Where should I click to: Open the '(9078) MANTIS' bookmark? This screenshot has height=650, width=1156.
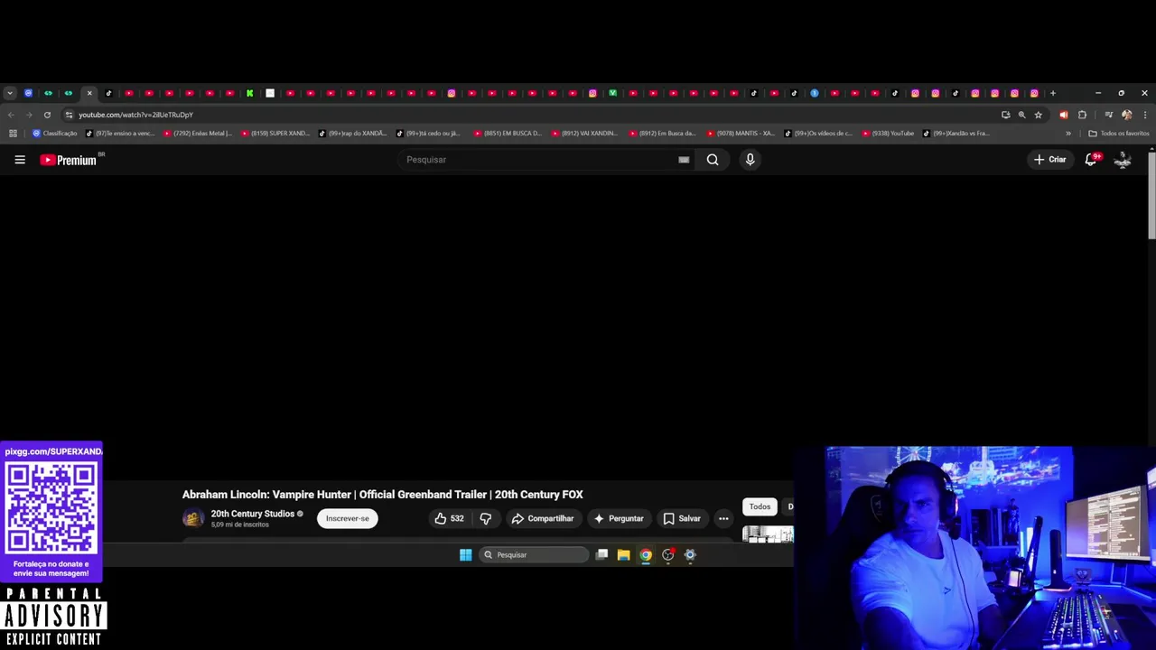741,134
